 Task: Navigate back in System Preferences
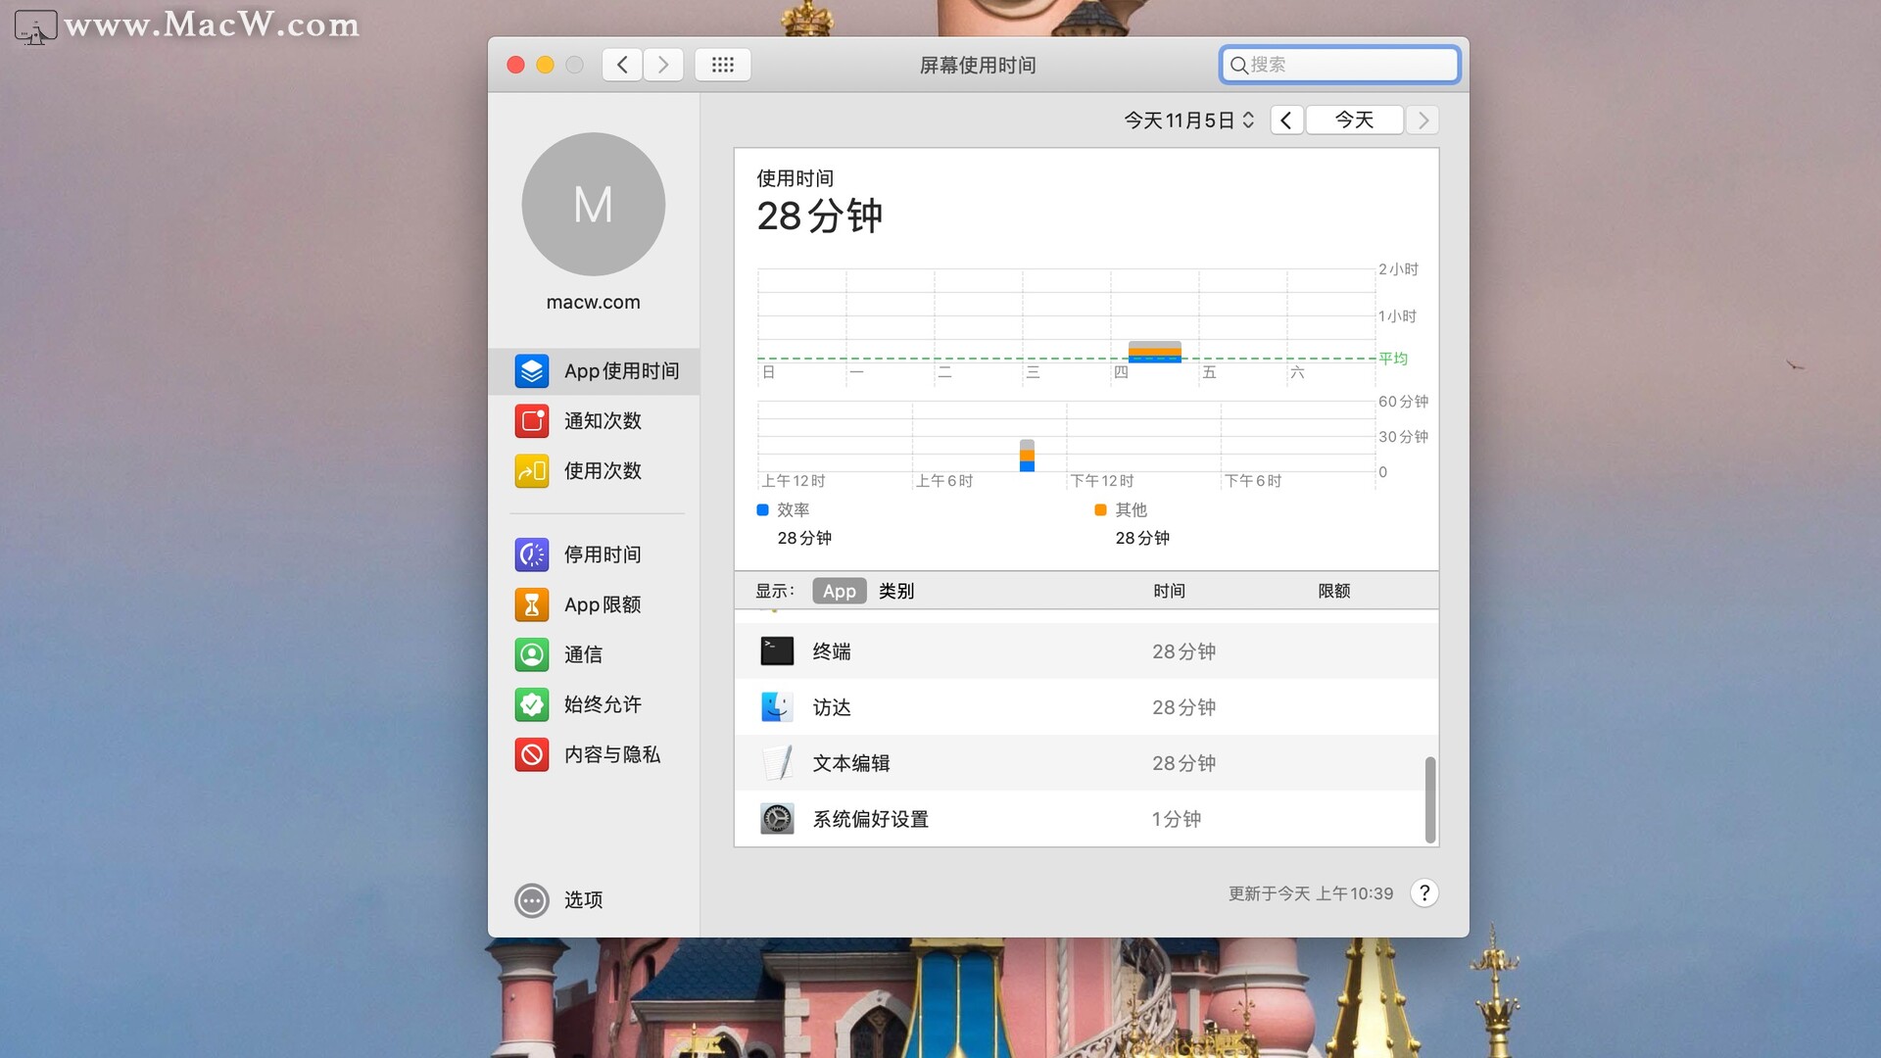(622, 65)
